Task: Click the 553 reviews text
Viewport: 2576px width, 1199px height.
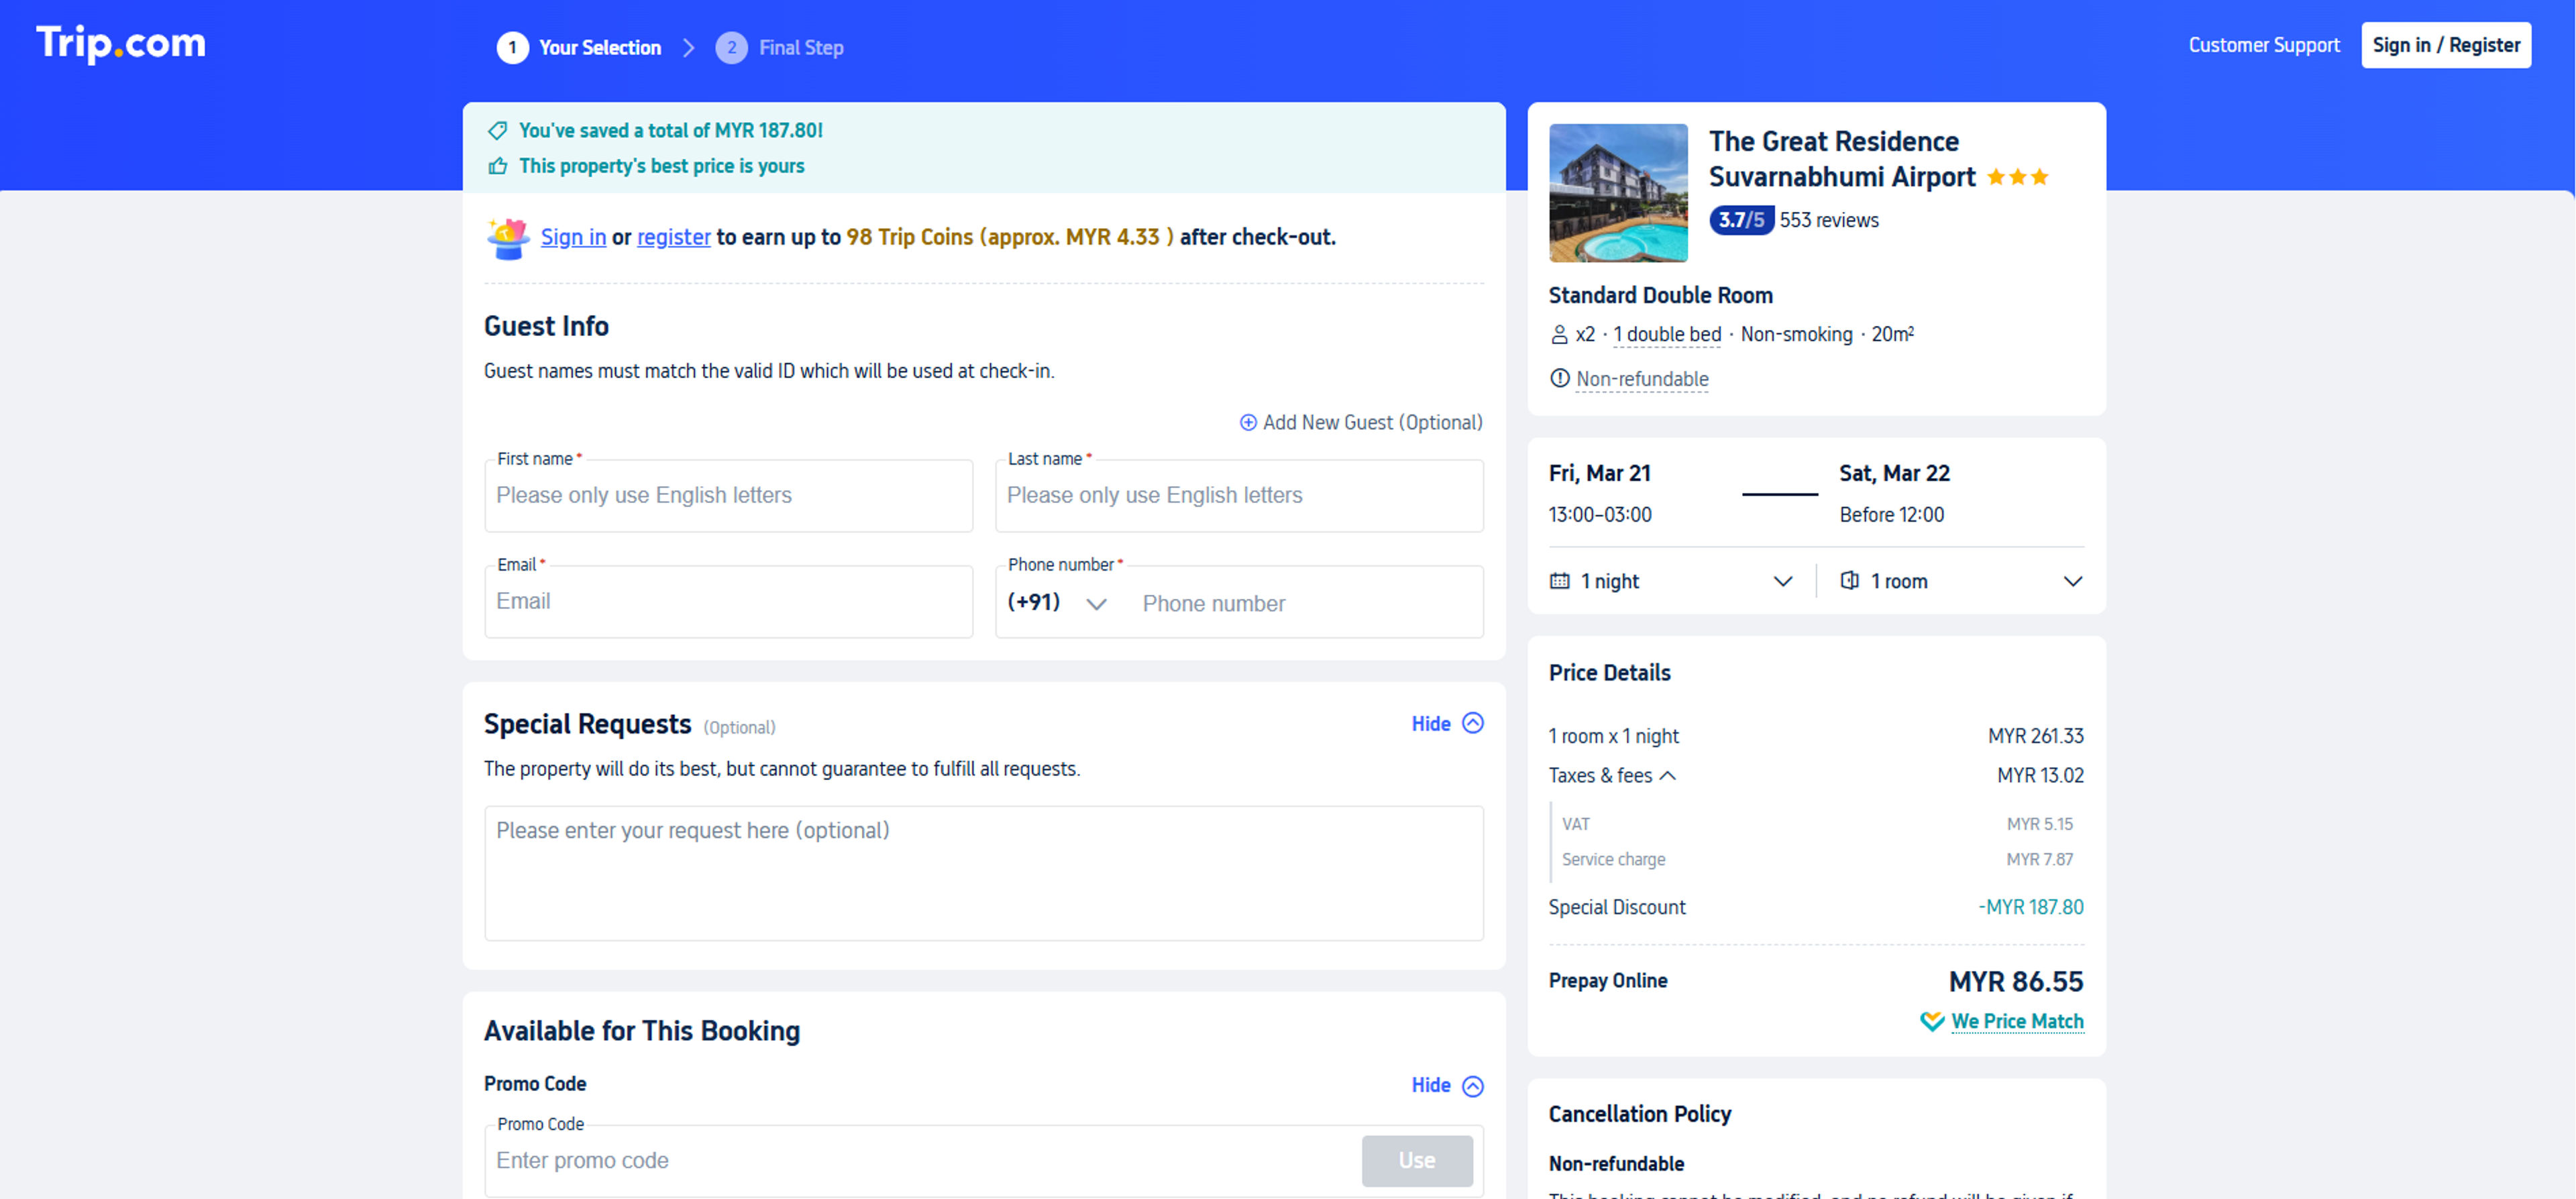Action: pos(1829,220)
